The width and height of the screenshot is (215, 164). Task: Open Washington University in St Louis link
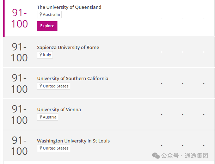click(x=73, y=141)
